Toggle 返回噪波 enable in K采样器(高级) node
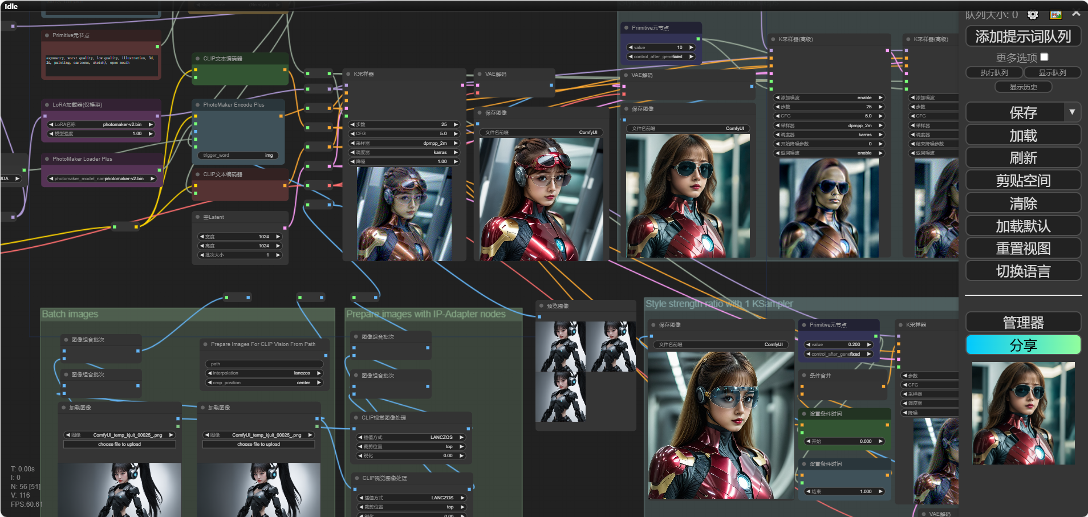Image resolution: width=1088 pixels, height=517 pixels. click(829, 153)
